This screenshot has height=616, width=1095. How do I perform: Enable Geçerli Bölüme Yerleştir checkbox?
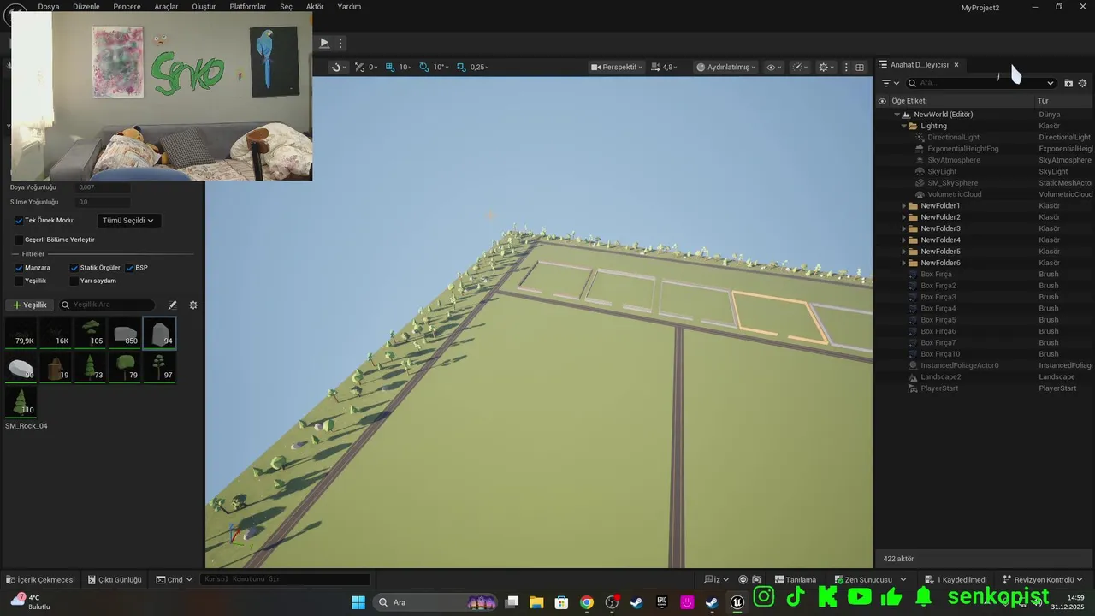(x=19, y=240)
